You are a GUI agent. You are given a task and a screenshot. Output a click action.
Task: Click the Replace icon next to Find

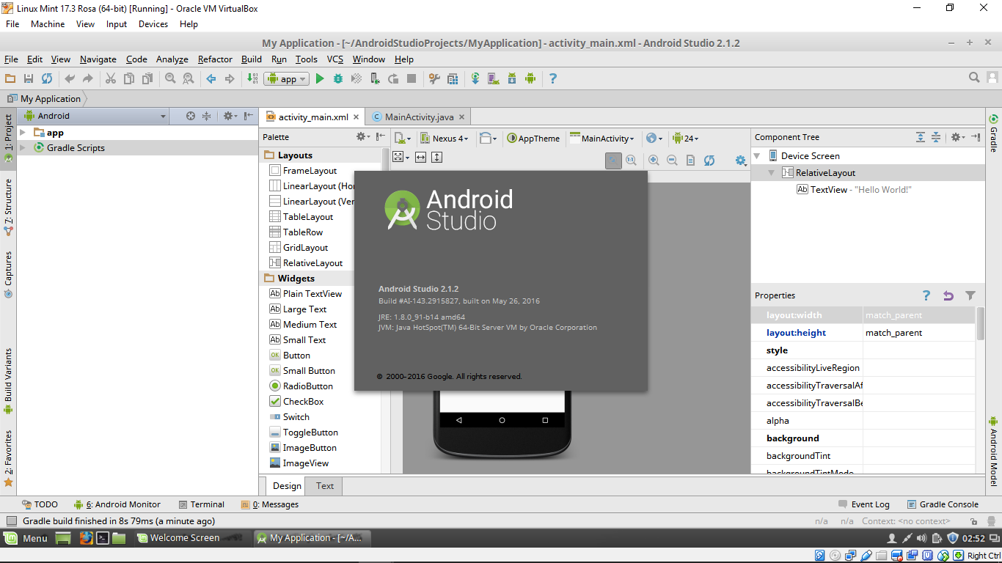click(x=189, y=78)
